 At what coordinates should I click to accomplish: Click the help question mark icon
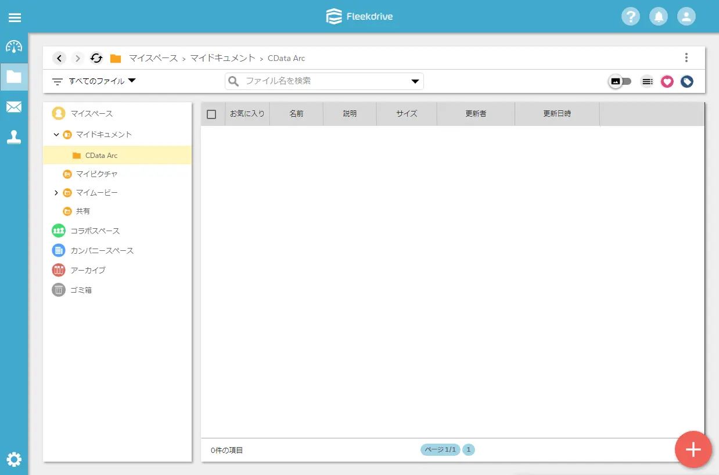[631, 16]
